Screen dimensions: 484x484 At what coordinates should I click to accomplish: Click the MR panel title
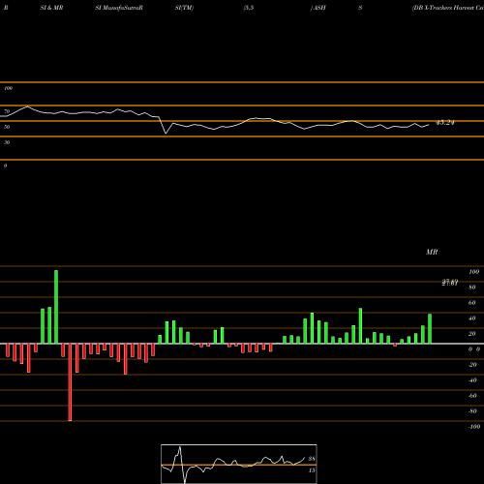pyautogui.click(x=432, y=252)
